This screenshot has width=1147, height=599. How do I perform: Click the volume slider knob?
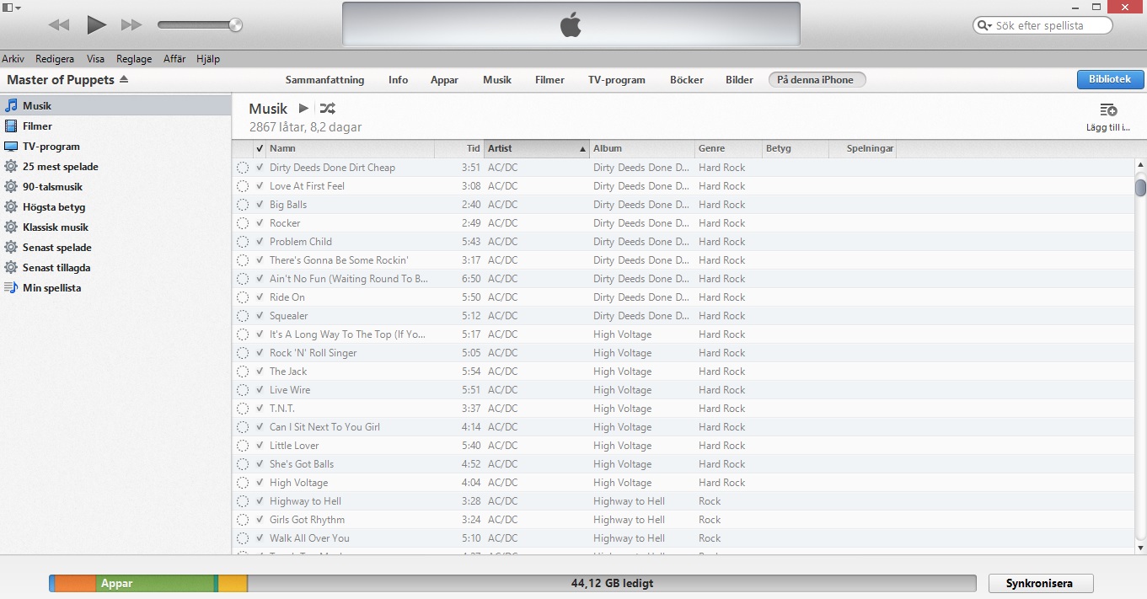point(236,25)
